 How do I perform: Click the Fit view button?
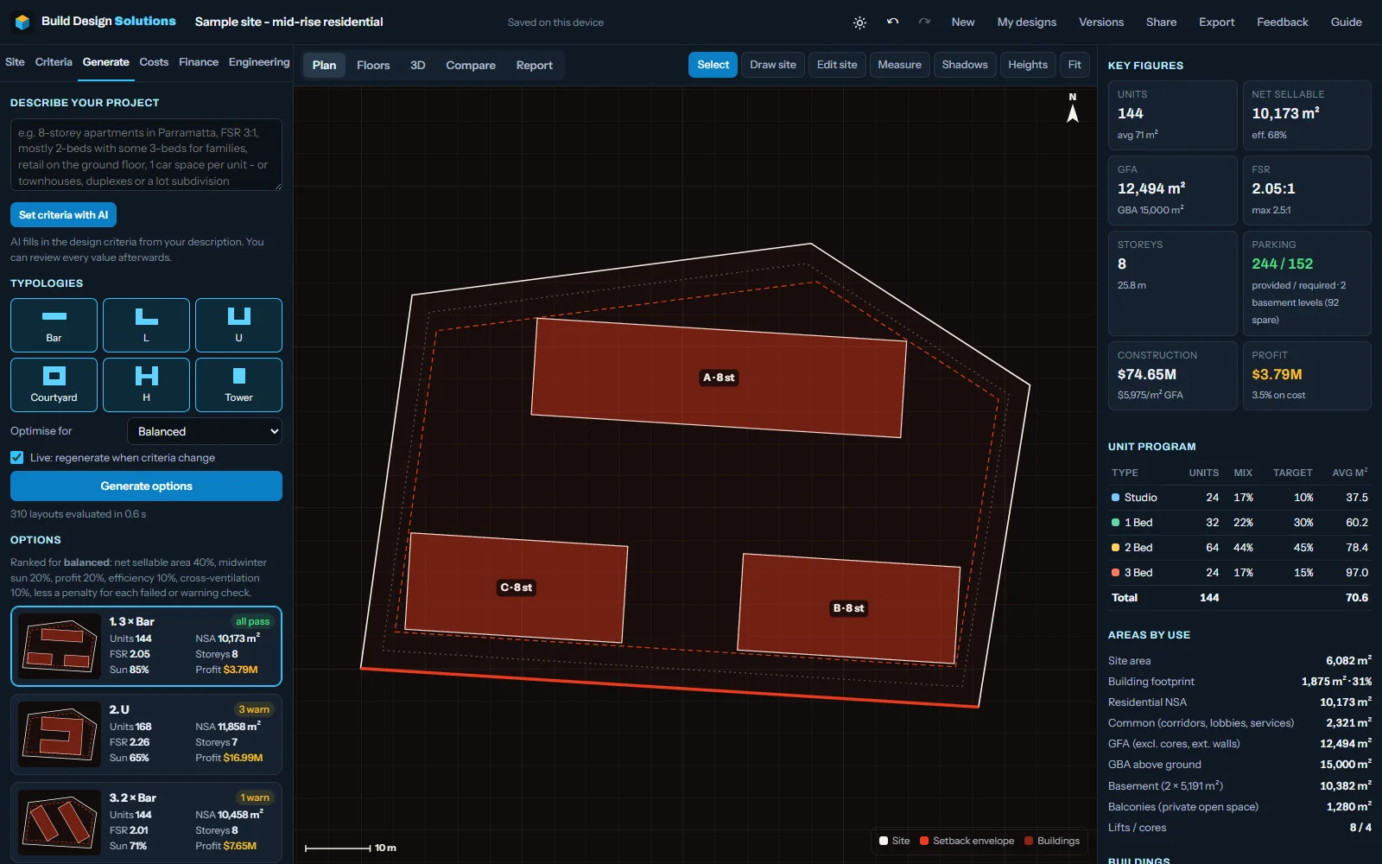[x=1075, y=65]
